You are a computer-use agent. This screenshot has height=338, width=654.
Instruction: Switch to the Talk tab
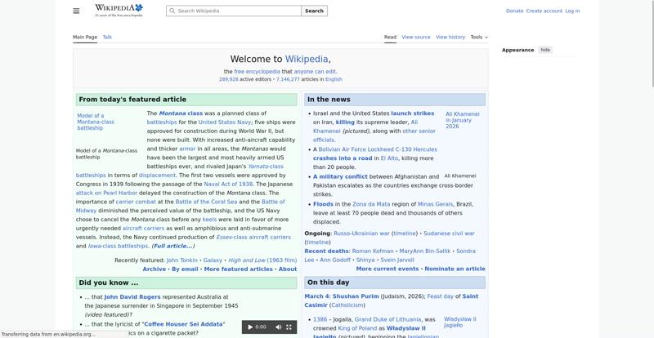point(107,37)
